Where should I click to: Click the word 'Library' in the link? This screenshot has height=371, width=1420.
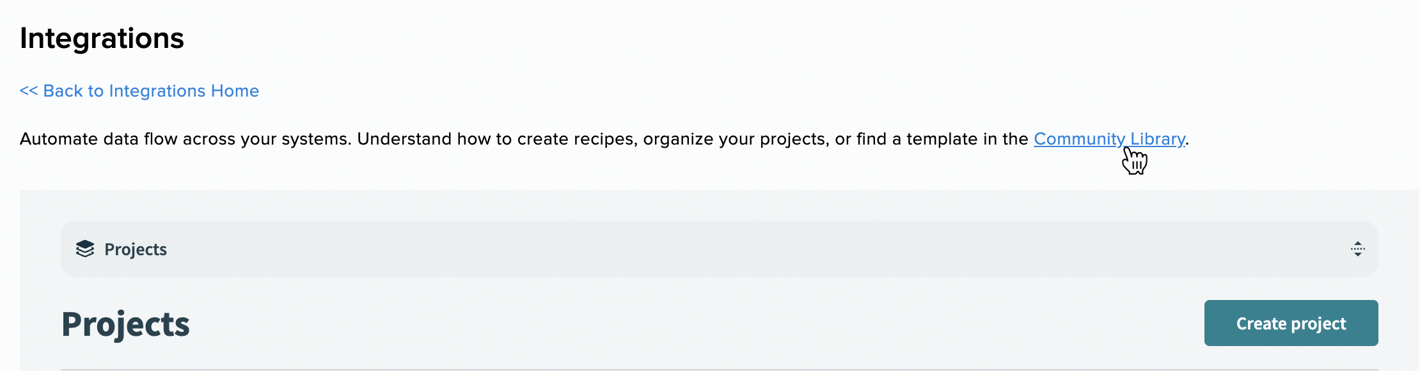click(1158, 139)
